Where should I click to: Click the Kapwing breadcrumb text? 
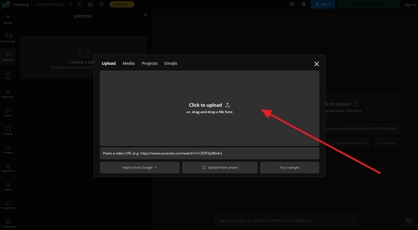tap(21, 5)
